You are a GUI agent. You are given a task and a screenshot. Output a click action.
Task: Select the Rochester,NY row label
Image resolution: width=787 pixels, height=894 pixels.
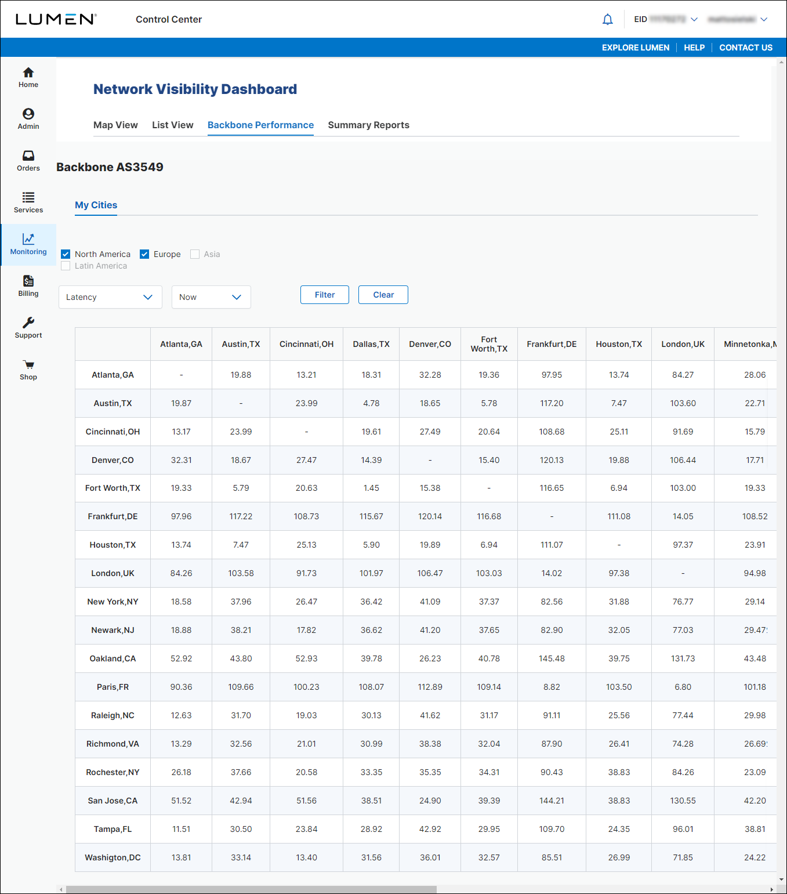point(113,772)
